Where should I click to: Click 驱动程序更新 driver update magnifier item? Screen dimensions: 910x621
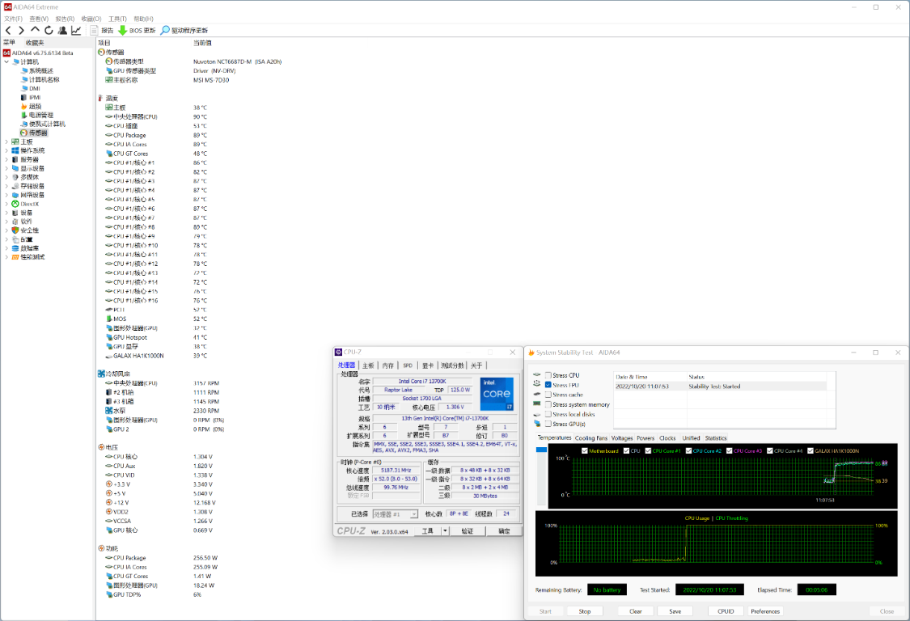[184, 30]
